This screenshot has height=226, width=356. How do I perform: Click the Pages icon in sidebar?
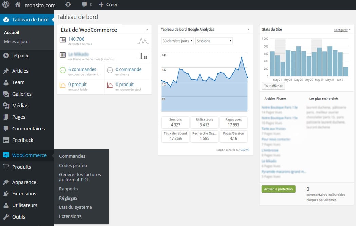(6, 117)
